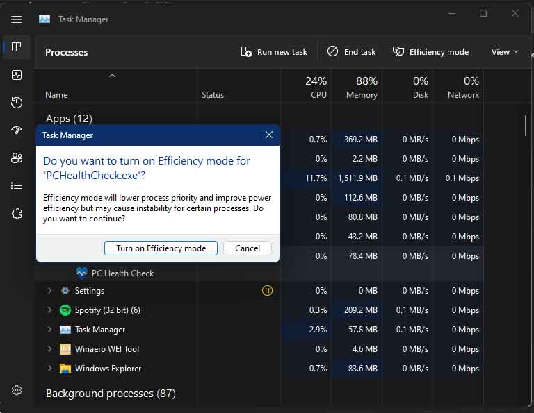Click the suspended pause icon in the Settings row

click(x=267, y=291)
